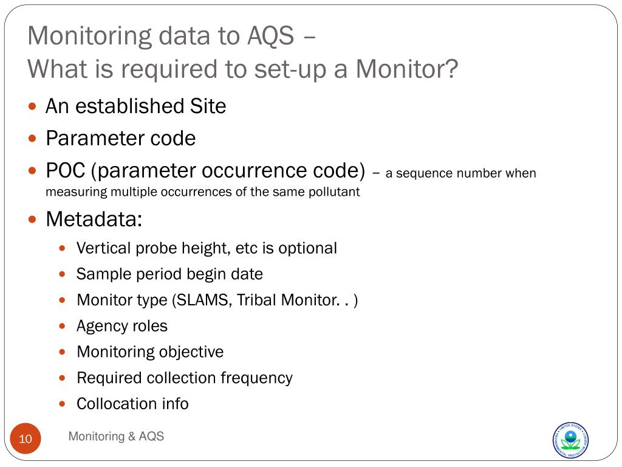Click the Monitoring & AQS footer text
Image resolution: width=622 pixels, height=467 pixels.
point(116,436)
